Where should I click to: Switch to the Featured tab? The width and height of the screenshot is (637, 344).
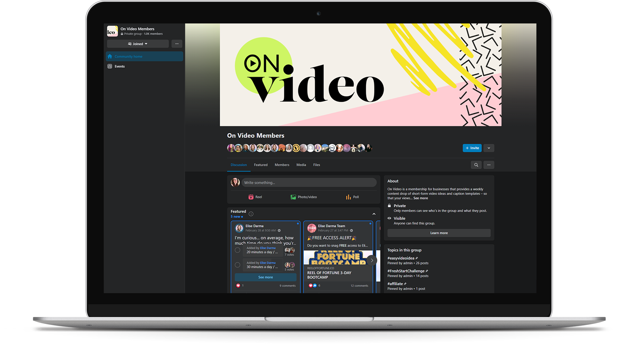tap(261, 165)
